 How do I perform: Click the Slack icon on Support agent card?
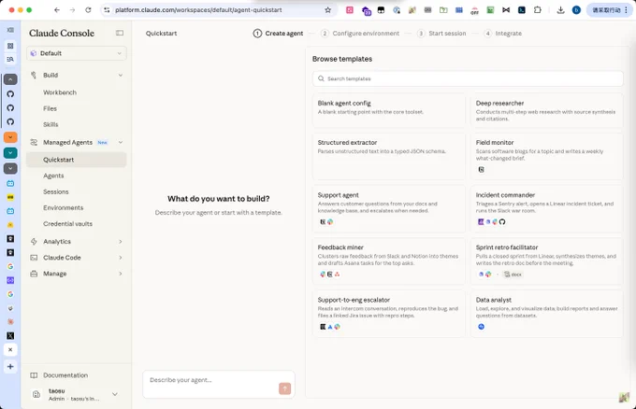tap(330, 222)
